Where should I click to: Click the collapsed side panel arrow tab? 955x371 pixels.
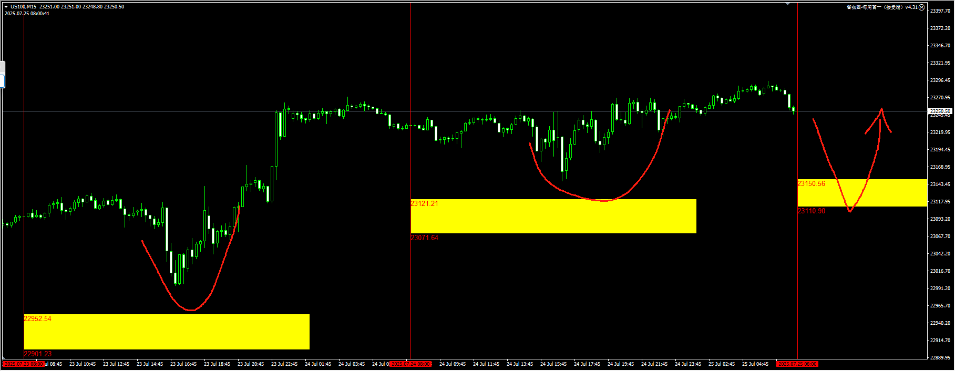point(2,67)
